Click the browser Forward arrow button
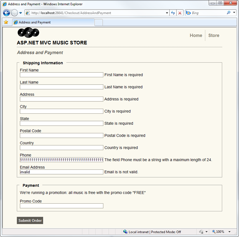 [x=15, y=13]
